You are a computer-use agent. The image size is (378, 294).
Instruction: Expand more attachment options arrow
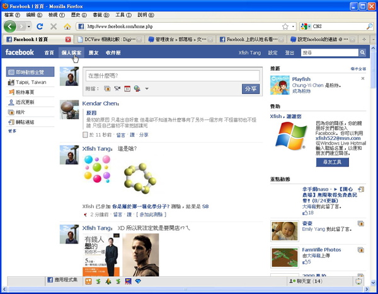tap(147, 88)
